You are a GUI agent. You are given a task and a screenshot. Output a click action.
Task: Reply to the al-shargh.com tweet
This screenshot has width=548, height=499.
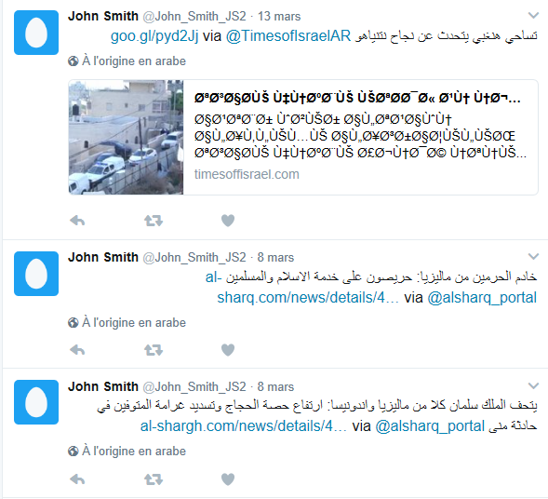click(77, 479)
